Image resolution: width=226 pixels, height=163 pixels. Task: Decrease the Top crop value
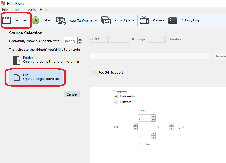(x=153, y=120)
